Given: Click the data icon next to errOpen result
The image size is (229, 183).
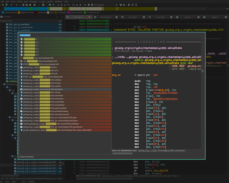Looking at the screenshot, I should coord(21,83).
